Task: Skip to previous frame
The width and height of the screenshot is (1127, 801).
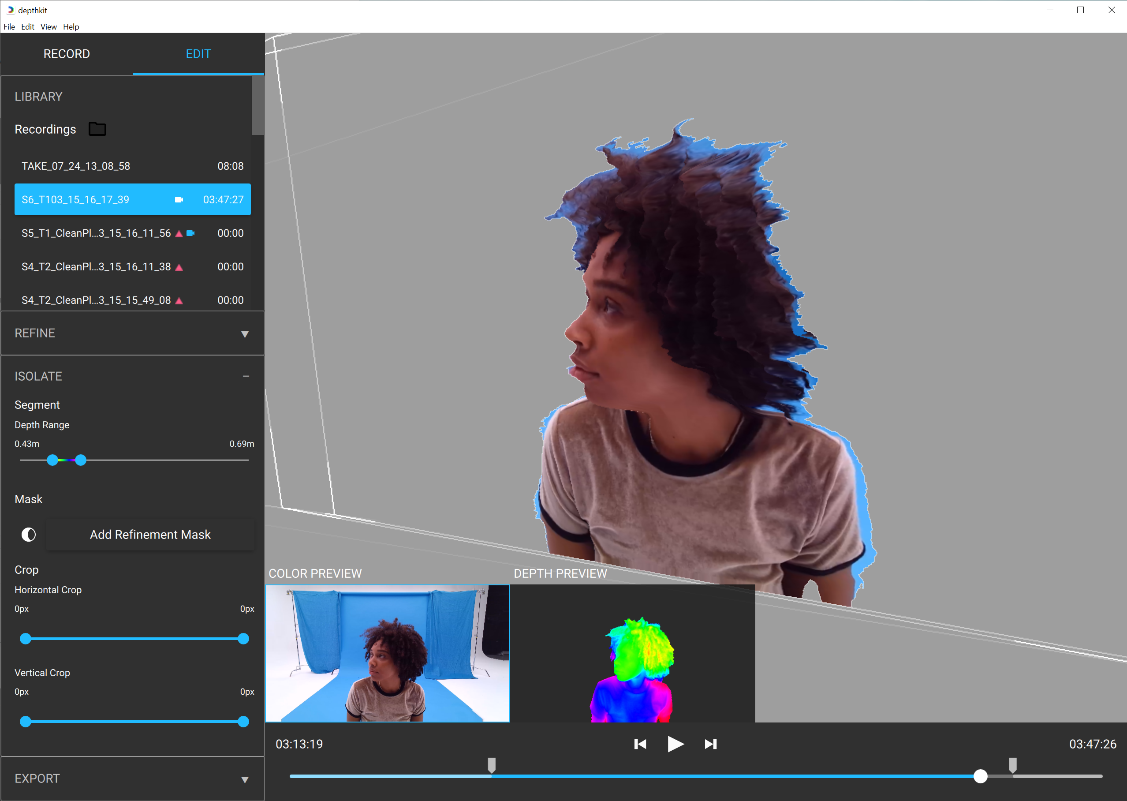Action: (x=640, y=744)
